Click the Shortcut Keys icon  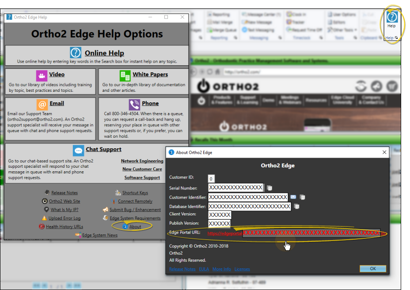tap(118, 192)
